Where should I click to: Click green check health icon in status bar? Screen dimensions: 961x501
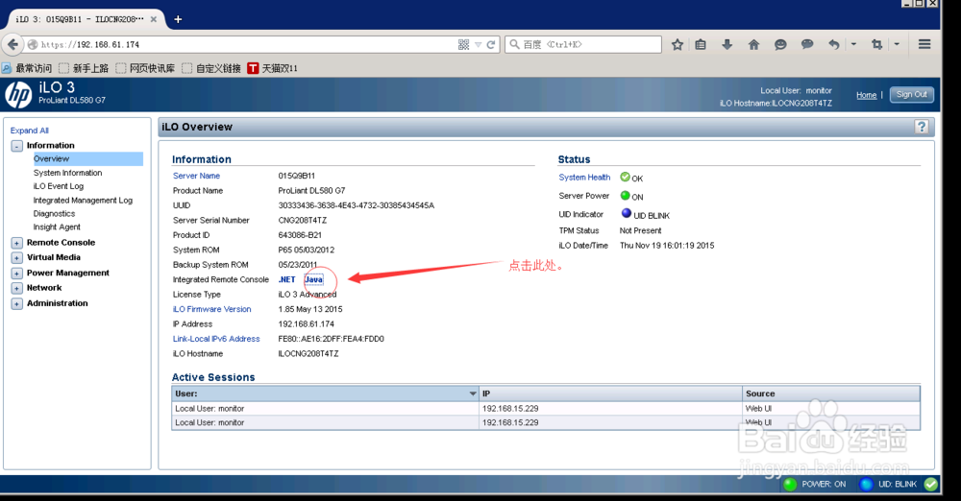[931, 485]
